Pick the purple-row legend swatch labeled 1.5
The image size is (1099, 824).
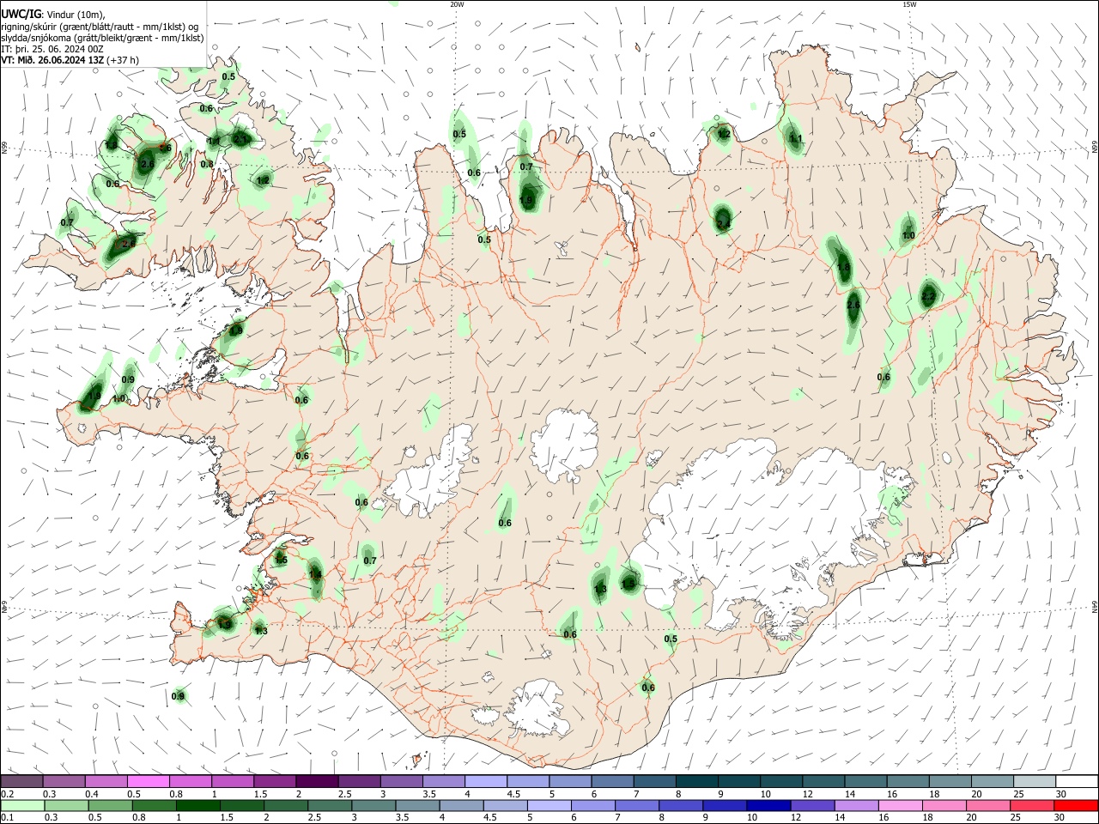click(x=274, y=781)
